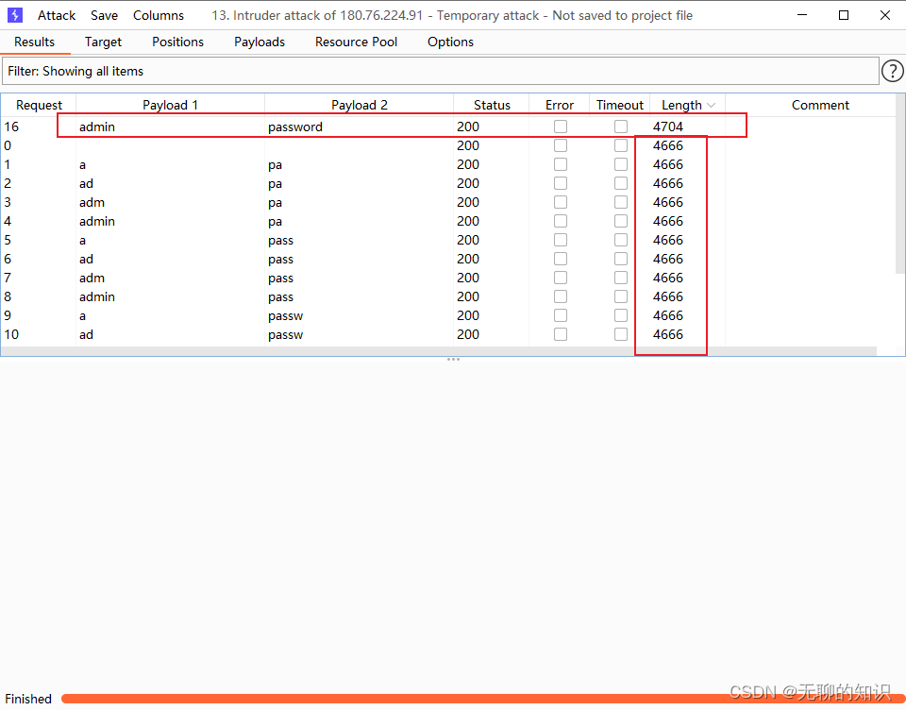
Task: Maximize the Intruder attack window
Action: coord(844,15)
